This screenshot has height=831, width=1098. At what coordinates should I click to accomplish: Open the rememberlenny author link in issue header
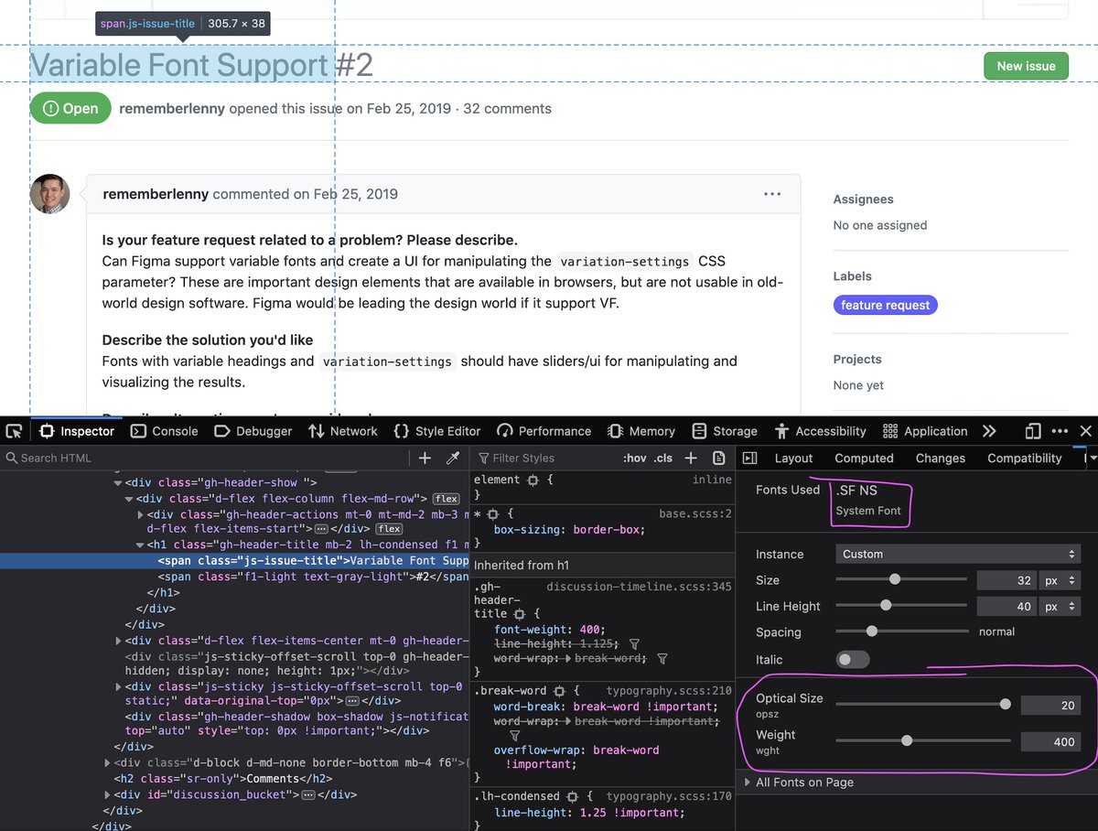172,108
